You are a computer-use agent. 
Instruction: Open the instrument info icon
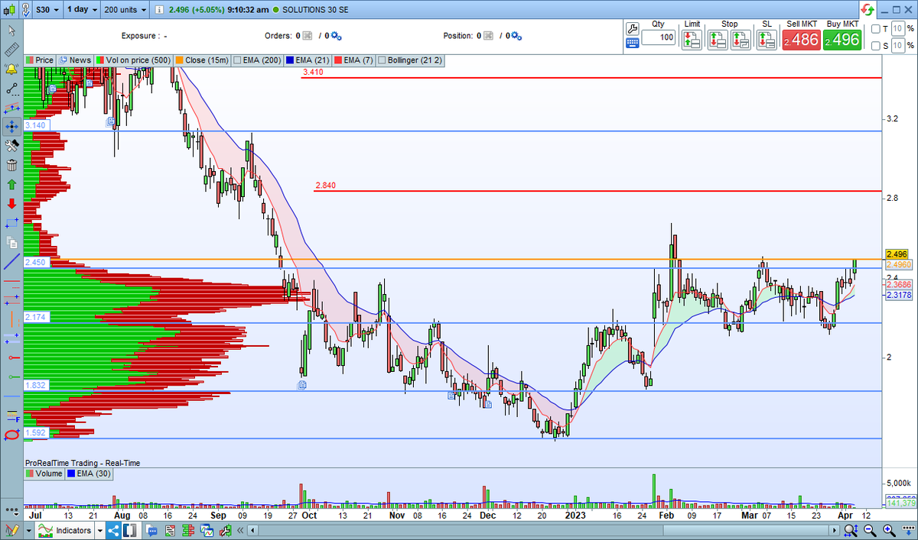[158, 10]
